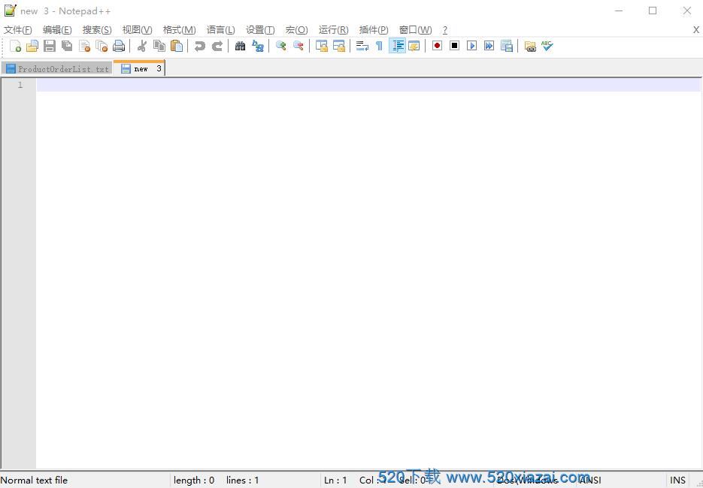The height and width of the screenshot is (488, 703).
Task: Toggle synchronized horizontal scrolling
Action: pos(339,46)
